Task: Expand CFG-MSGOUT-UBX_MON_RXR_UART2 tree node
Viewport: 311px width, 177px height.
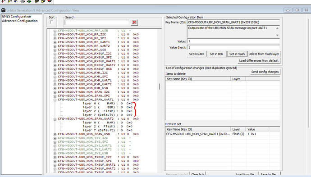Action: click(x=55, y=84)
